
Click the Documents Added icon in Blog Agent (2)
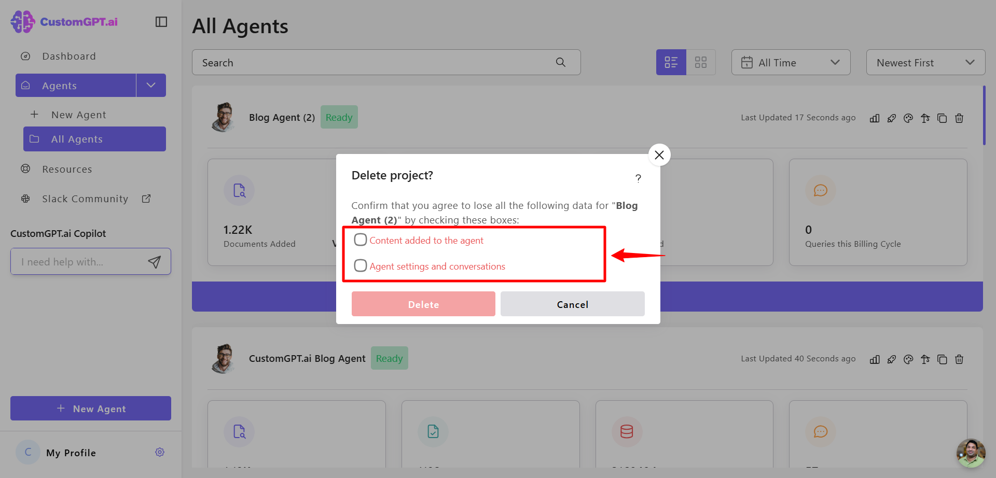coord(239,190)
